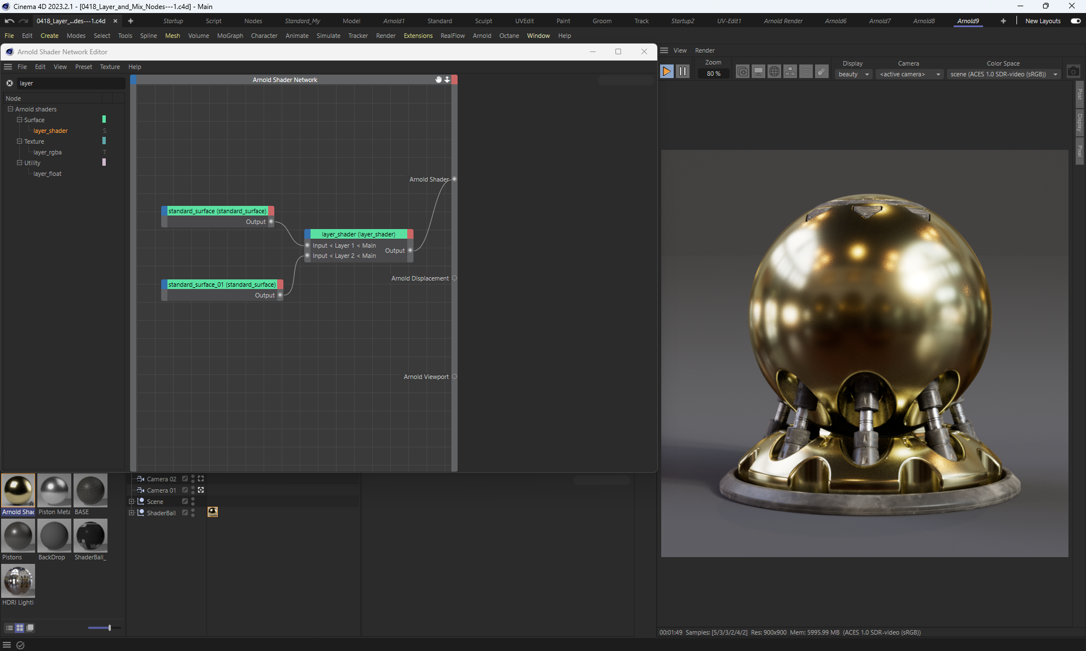Switch material manager to list view
This screenshot has width=1086, height=651.
tap(9, 628)
